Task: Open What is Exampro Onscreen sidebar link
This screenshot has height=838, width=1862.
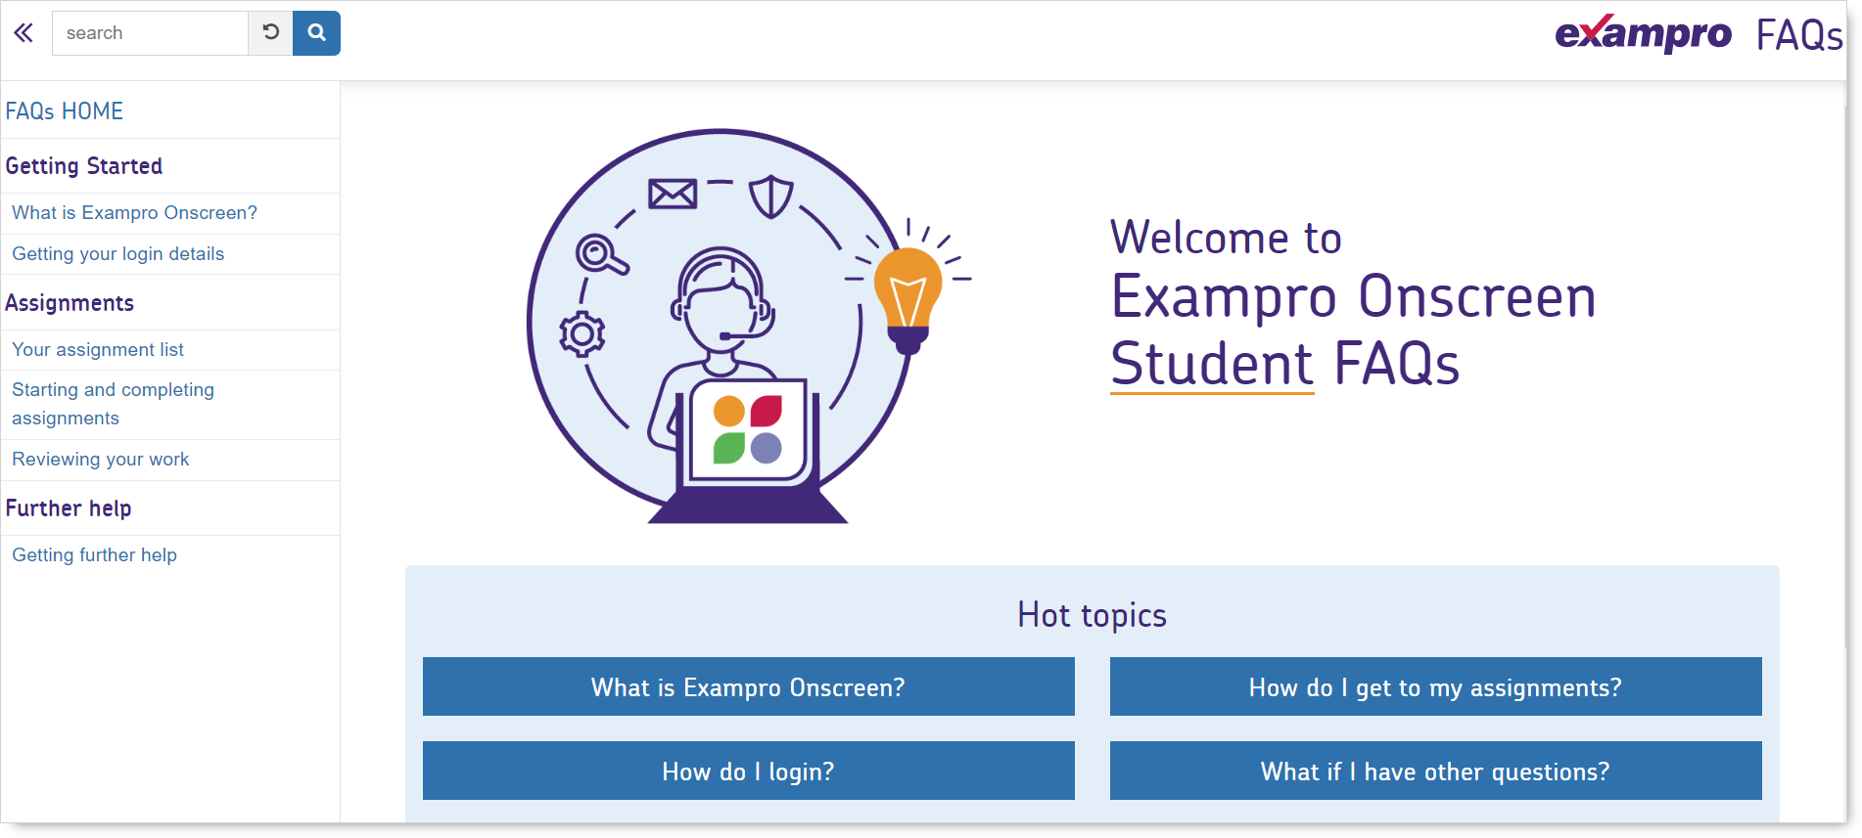Action: pos(134,213)
